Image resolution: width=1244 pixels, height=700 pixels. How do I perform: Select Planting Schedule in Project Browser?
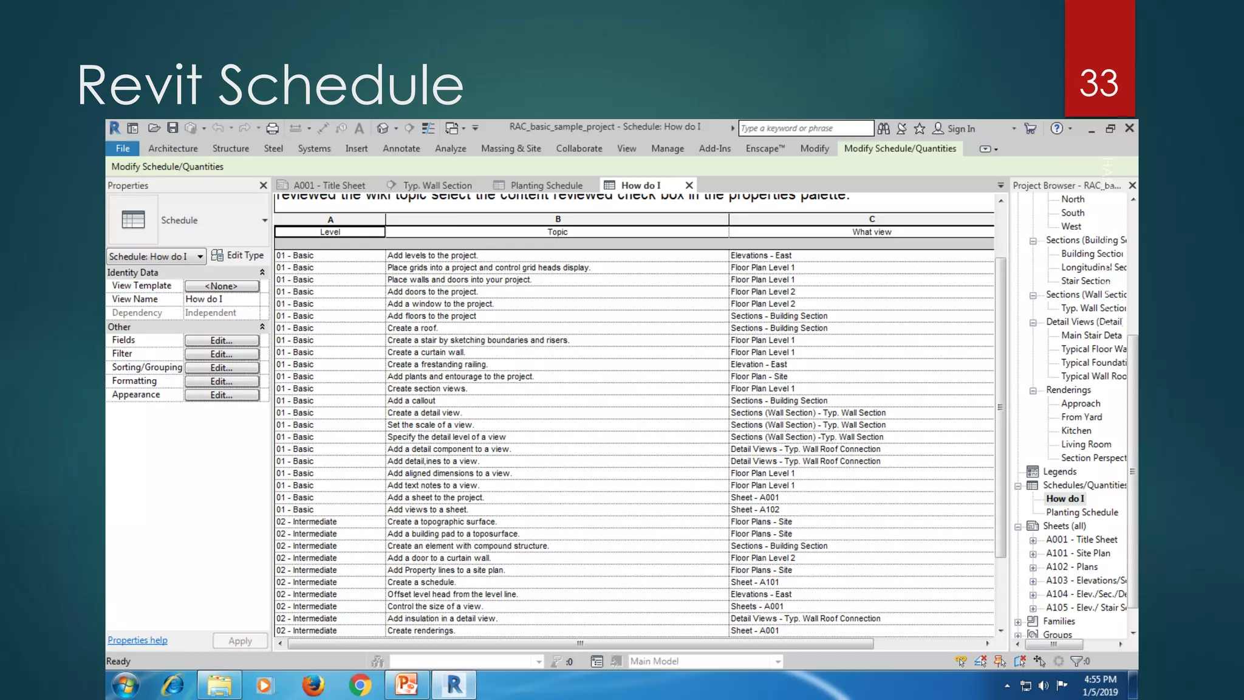point(1082,512)
